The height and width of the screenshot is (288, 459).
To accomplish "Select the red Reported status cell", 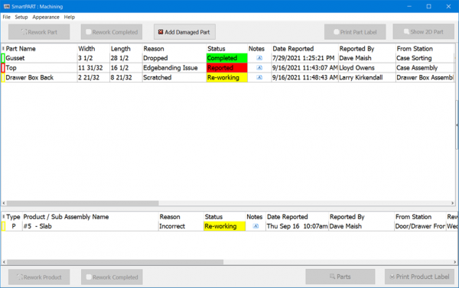I will (x=227, y=67).
